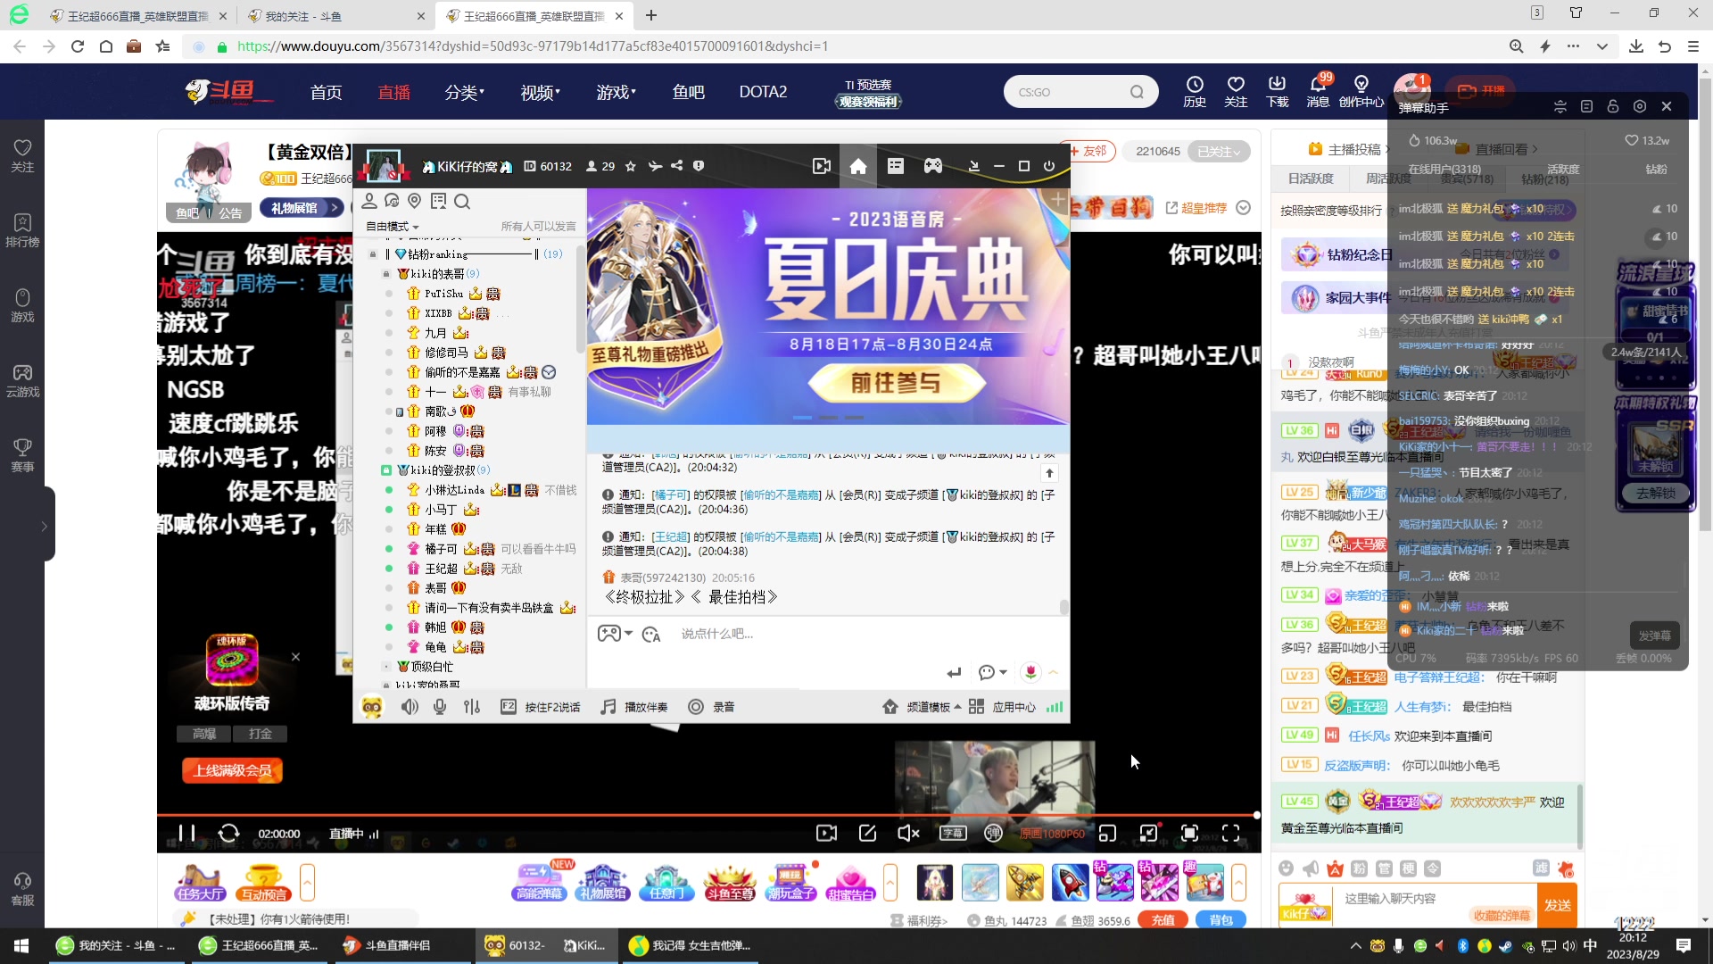Toggle the 弹 danmaku display in player
The width and height of the screenshot is (1713, 964).
[x=993, y=833]
